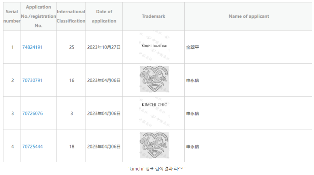The width and height of the screenshot is (314, 175).
Task: Click the Kimchi boutique trademark image
Action: click(x=154, y=46)
